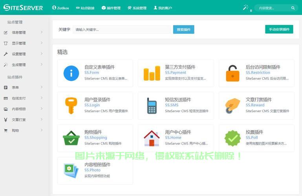The image size is (302, 196).
Task: Click the house icon of SS.Home
Action: (152, 138)
